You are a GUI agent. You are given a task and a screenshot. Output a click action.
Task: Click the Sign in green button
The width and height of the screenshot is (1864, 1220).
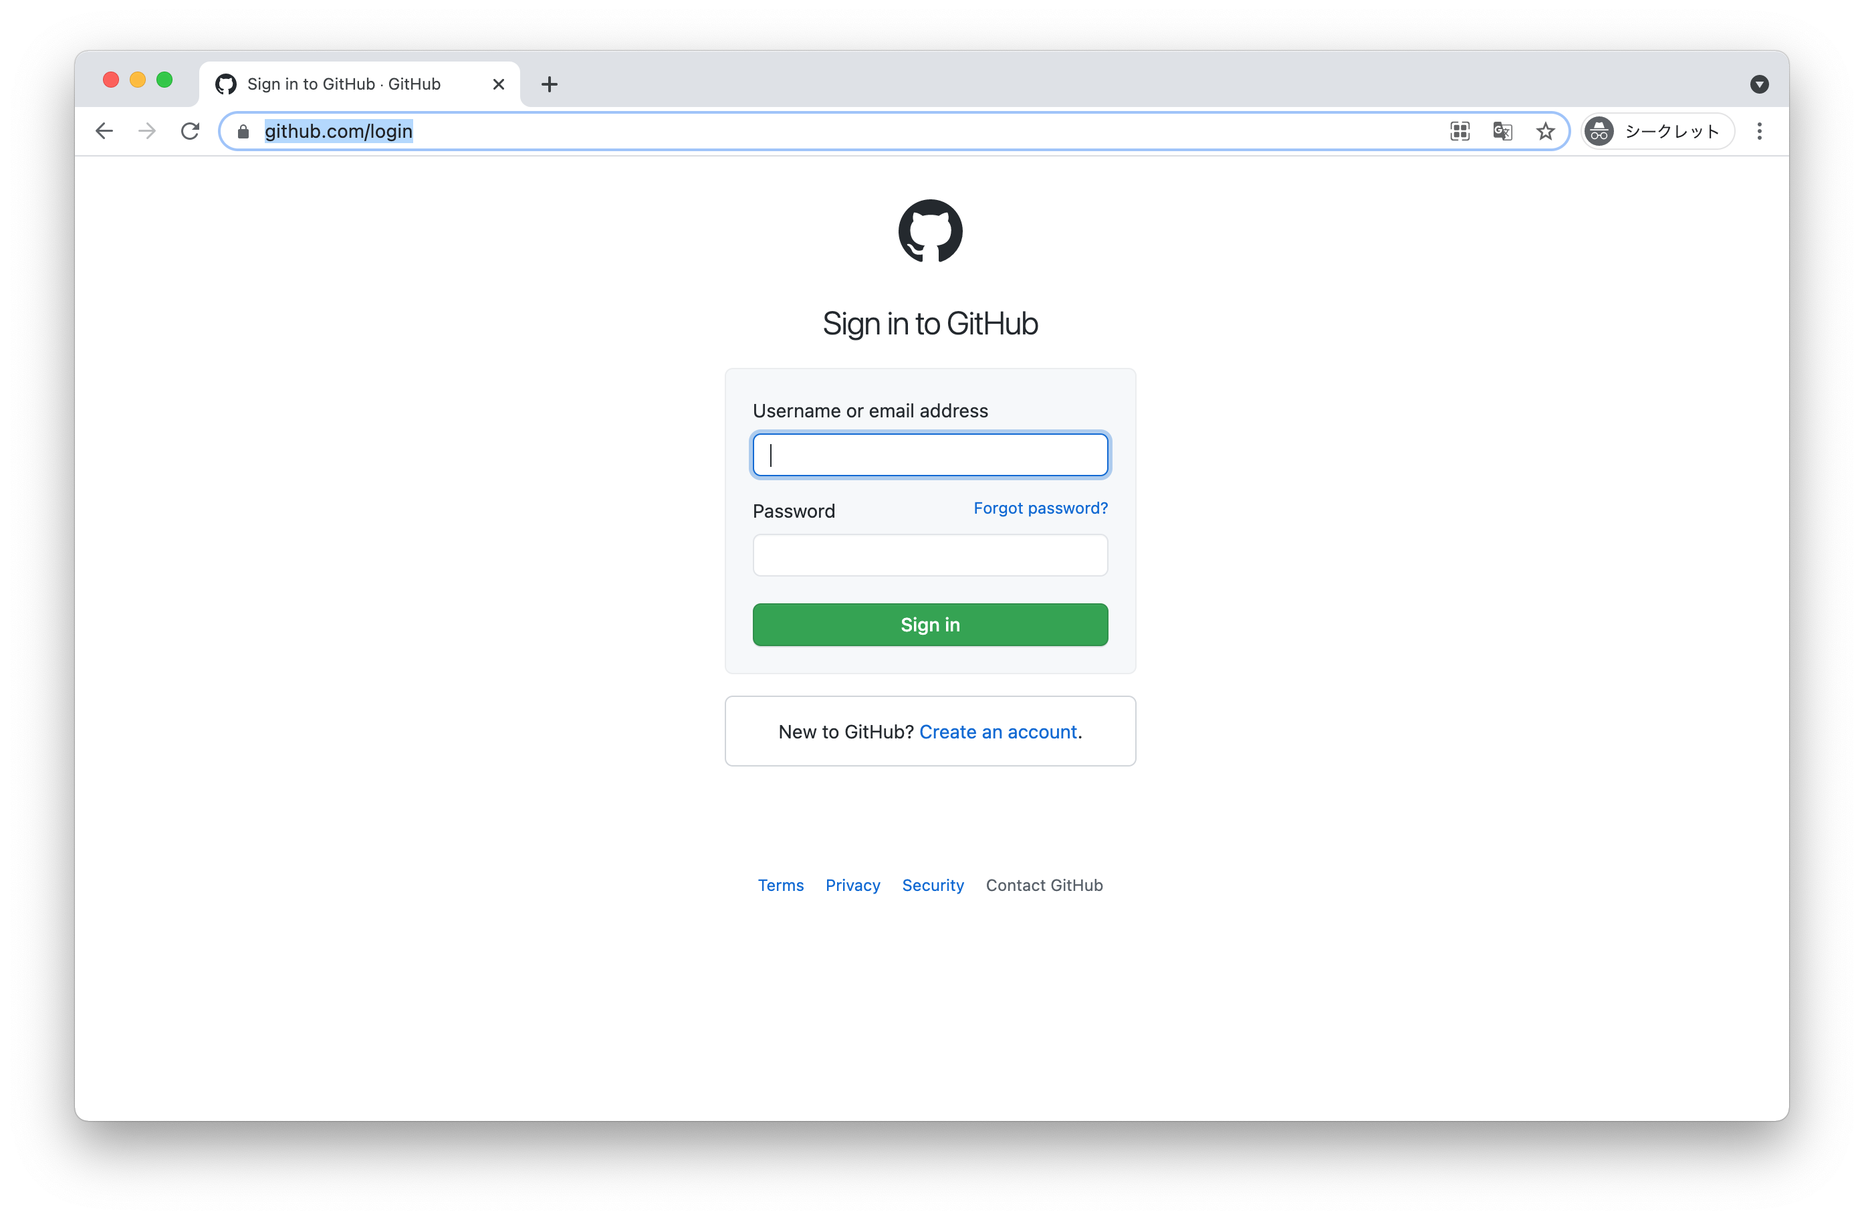coord(931,623)
